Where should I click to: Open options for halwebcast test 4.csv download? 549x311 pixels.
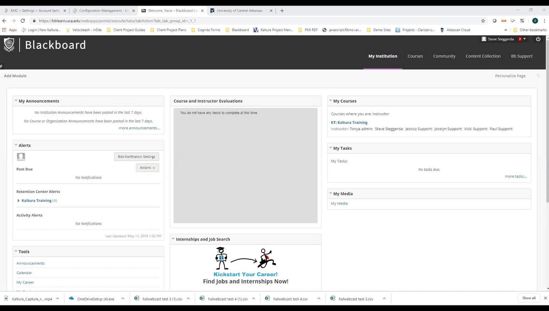pos(319,299)
